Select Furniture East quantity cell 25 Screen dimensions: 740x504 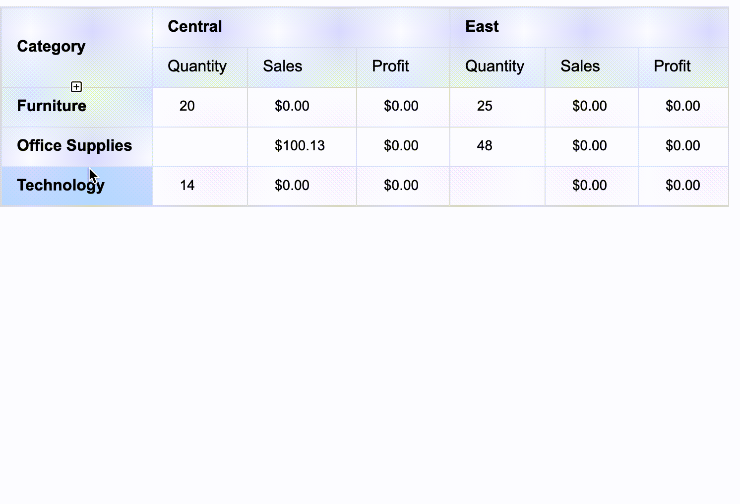[485, 106]
